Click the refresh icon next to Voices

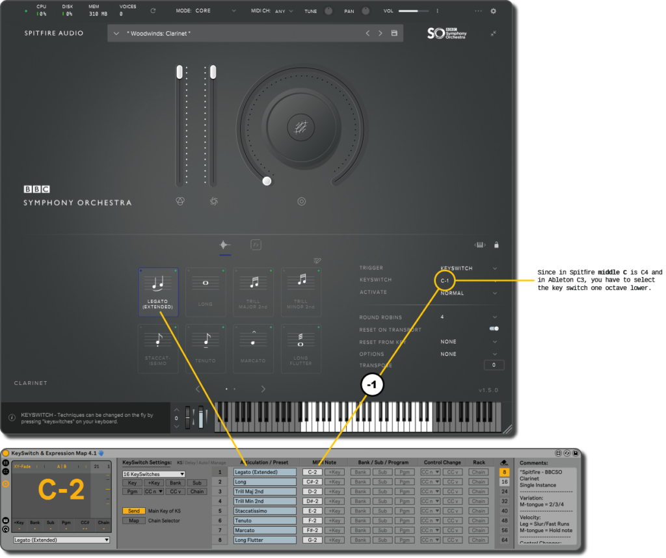click(153, 10)
